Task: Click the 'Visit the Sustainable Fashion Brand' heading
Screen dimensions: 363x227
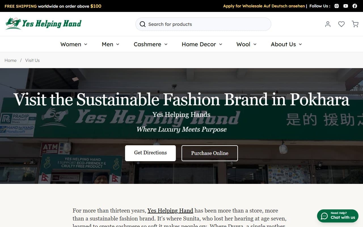Action: 181,99
